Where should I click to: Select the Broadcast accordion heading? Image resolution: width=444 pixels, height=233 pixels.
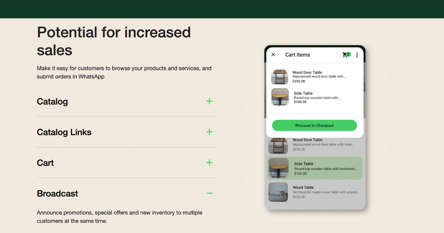[x=57, y=194]
